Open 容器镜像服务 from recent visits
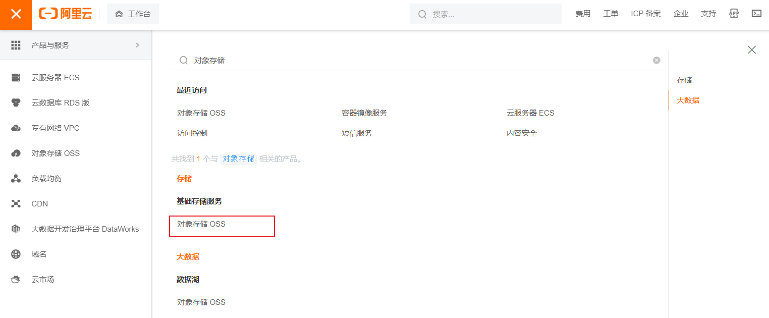 [364, 113]
